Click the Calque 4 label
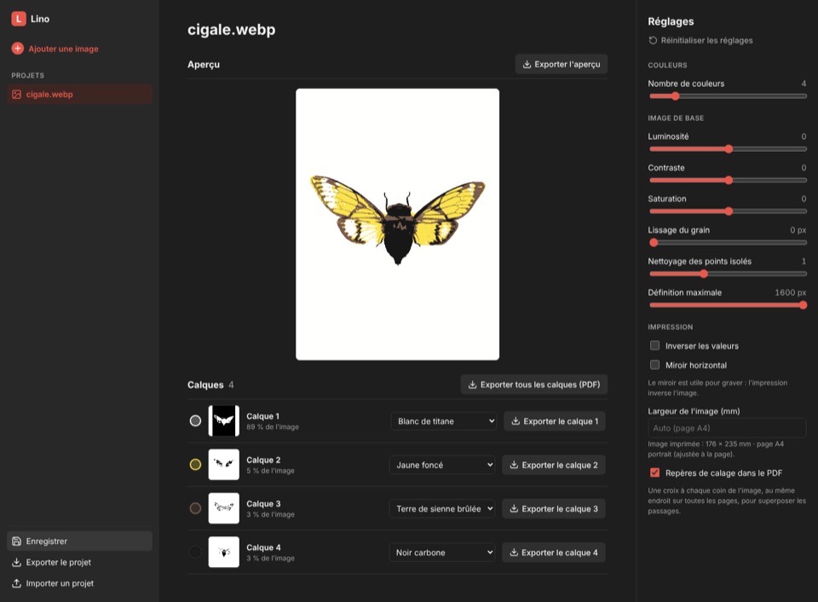The image size is (818, 602). [x=263, y=547]
